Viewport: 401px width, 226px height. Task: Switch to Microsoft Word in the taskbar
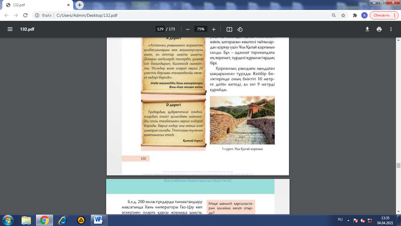click(98, 220)
